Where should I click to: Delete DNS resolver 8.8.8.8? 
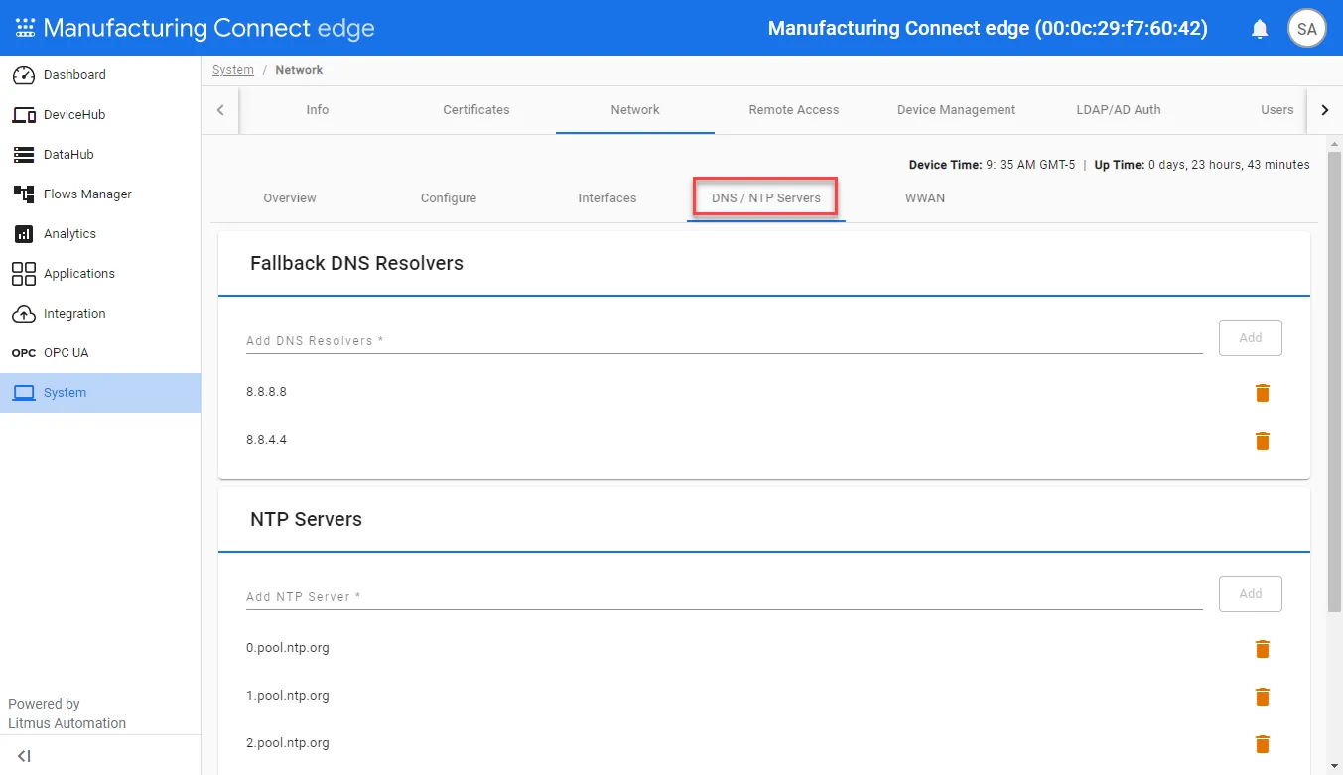click(x=1263, y=393)
